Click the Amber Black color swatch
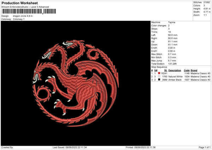The width and height of the screenshot is (212, 150). tap(159, 80)
